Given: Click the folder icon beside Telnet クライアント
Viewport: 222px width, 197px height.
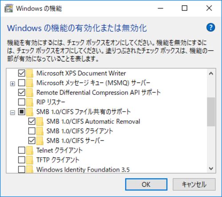Looking at the screenshot, I should coord(30,150).
